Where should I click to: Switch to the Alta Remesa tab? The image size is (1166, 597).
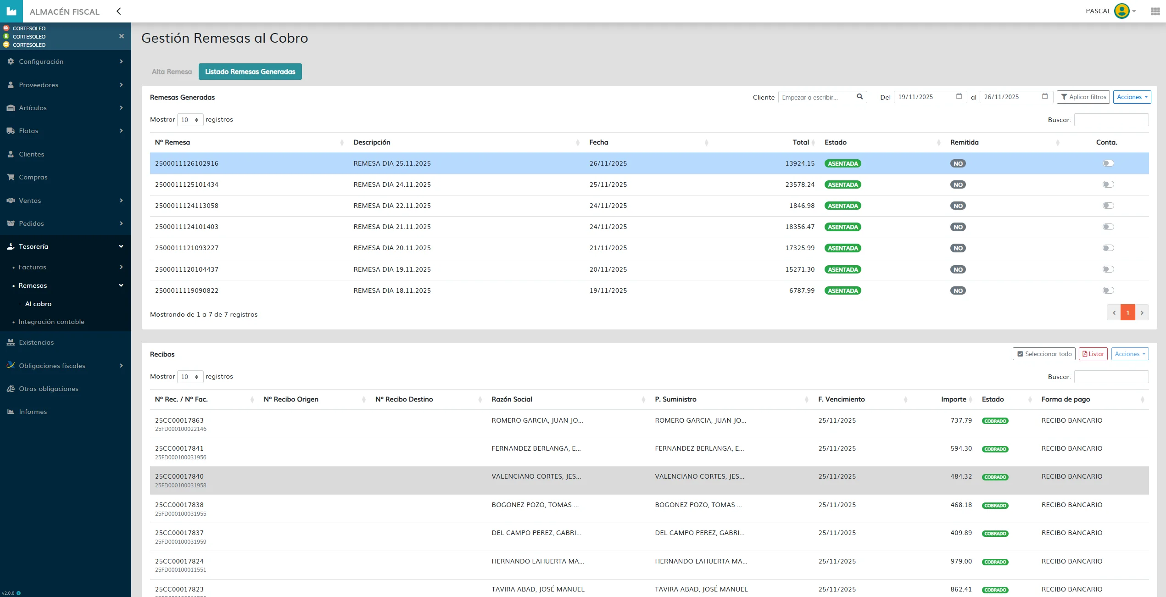click(172, 72)
